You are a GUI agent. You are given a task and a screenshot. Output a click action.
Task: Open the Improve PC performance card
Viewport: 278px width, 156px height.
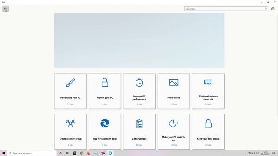click(x=139, y=91)
